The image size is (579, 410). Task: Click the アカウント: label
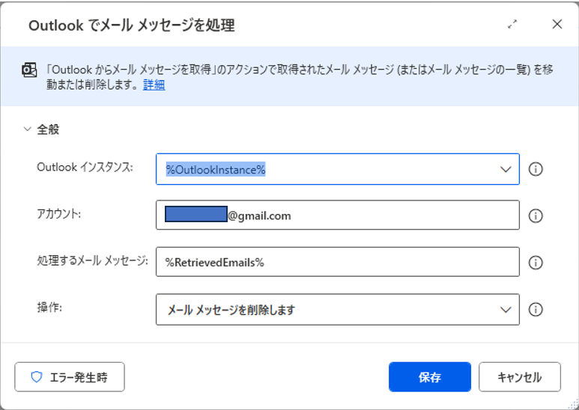[x=58, y=213]
